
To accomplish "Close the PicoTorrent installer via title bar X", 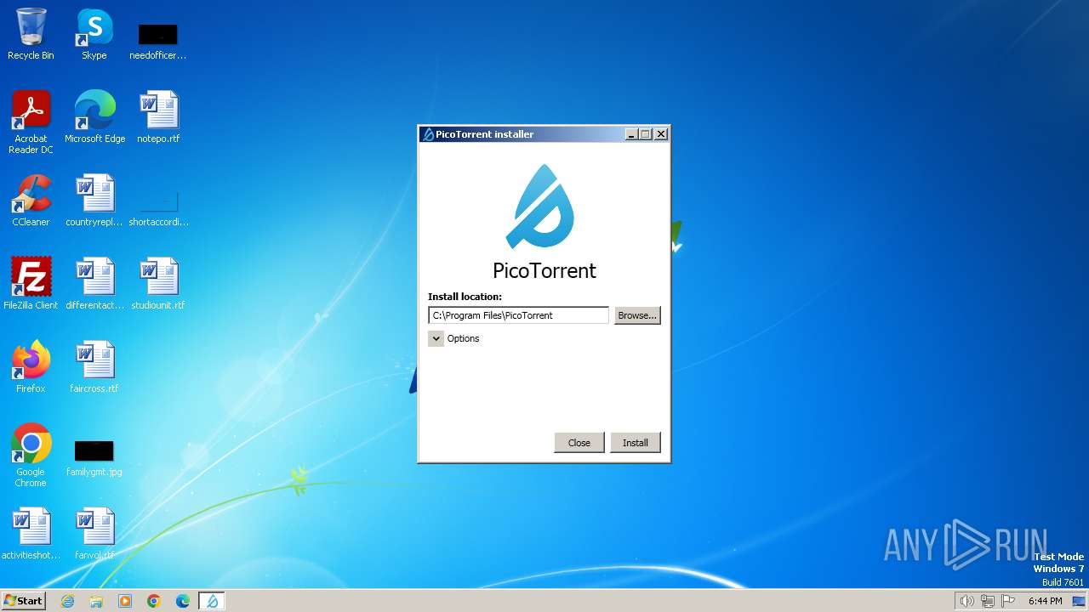I will point(661,134).
